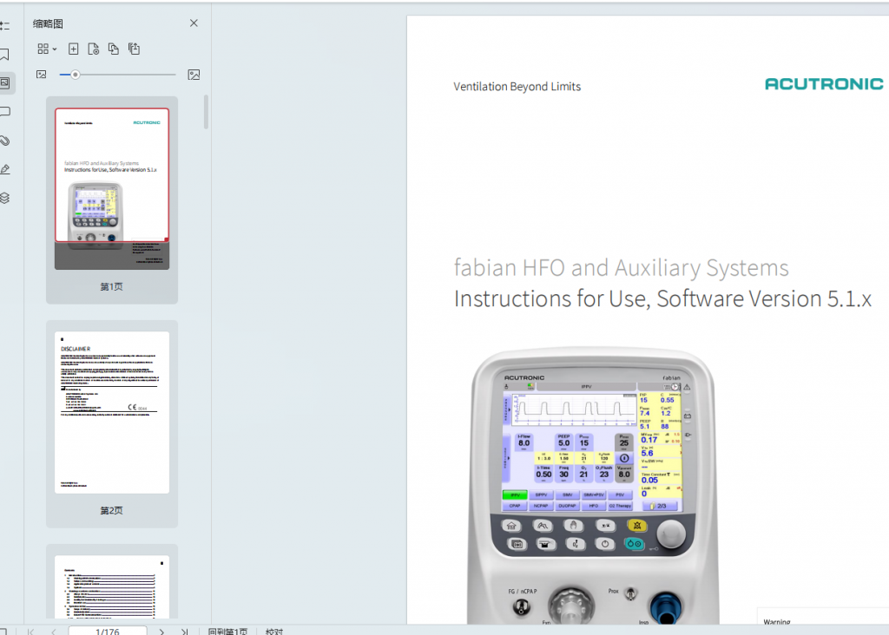Click 'Instructions for Use, Software Version 5.1.x' text

pos(662,299)
